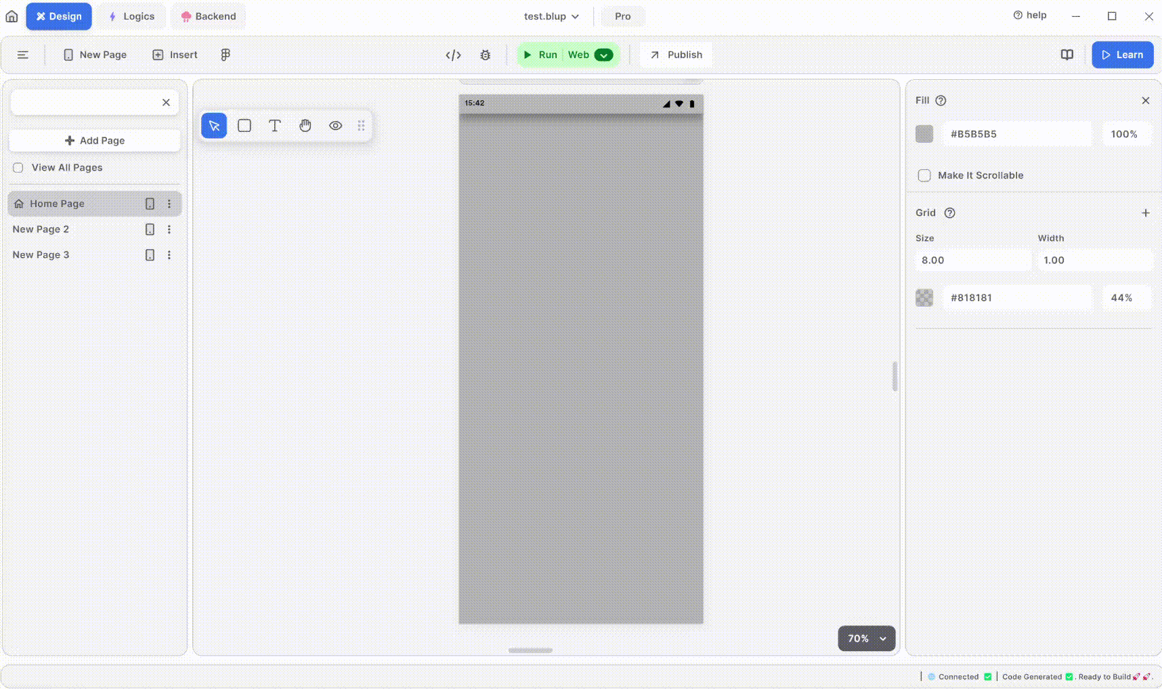
Task: Open the Web run target dropdown
Action: (603, 55)
